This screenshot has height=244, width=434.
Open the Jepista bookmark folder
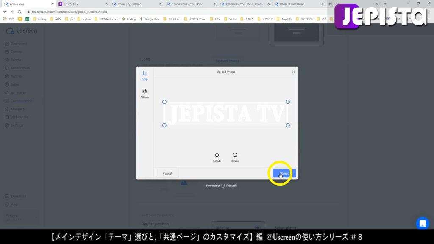(x=84, y=19)
